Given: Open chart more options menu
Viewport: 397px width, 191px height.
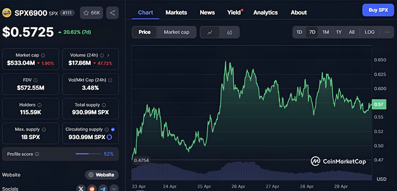Looking at the screenshot, I should click(387, 32).
